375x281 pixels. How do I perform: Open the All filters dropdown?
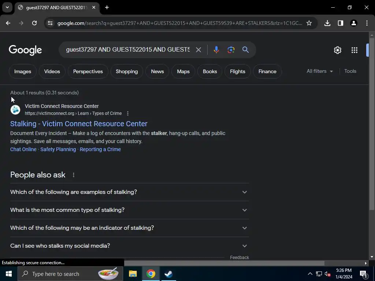click(x=320, y=71)
